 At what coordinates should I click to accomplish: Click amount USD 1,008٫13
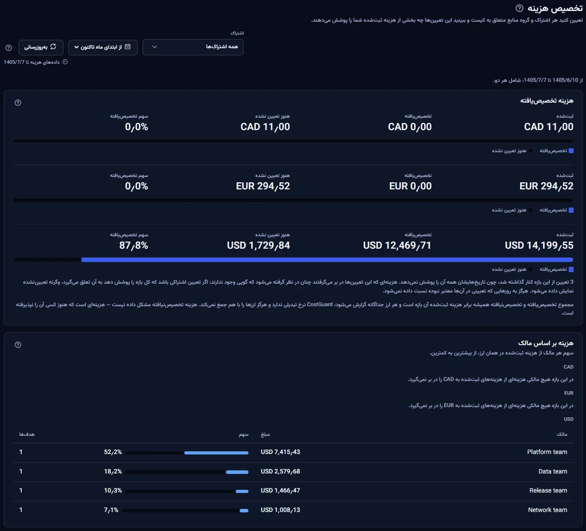[x=280, y=510]
